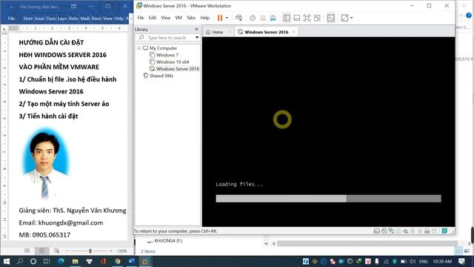474x267 pixels.
Task: Open Word File tab
Action: click(x=11, y=19)
